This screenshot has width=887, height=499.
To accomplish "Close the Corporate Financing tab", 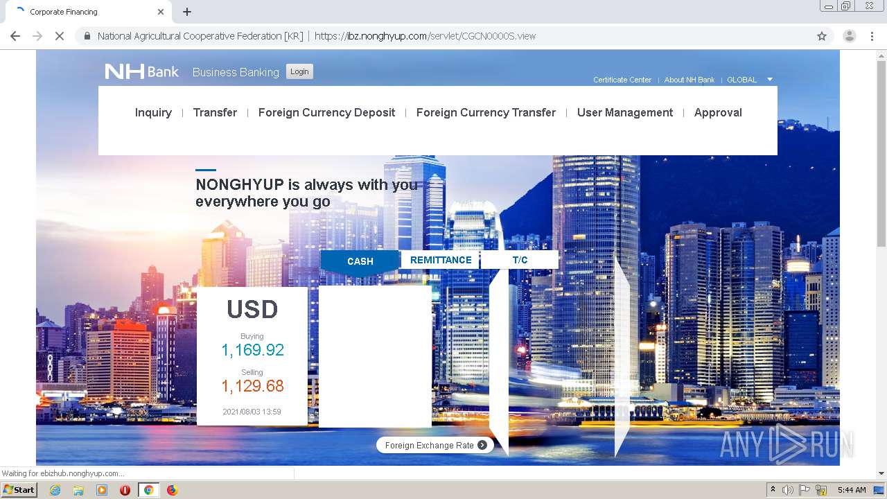I will click(x=161, y=12).
